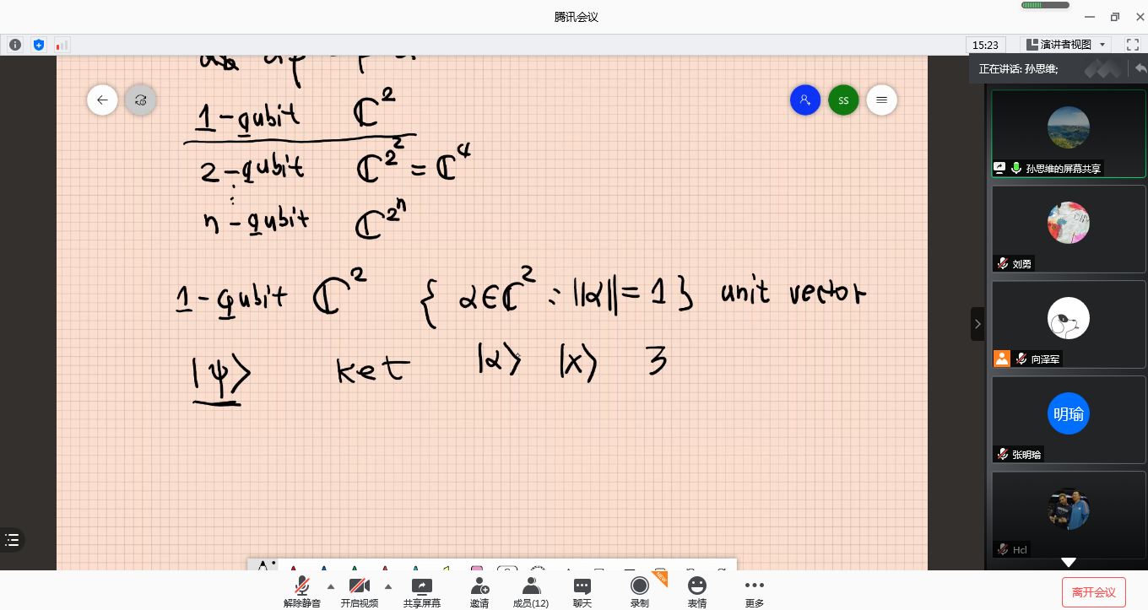Open the blue security shield icon
The image size is (1148, 610).
click(38, 45)
